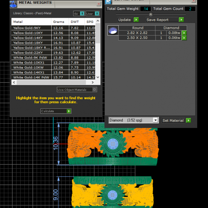The height and width of the screenshot is (208, 208).
Task: Toggle the User library option
Action: point(97,14)
